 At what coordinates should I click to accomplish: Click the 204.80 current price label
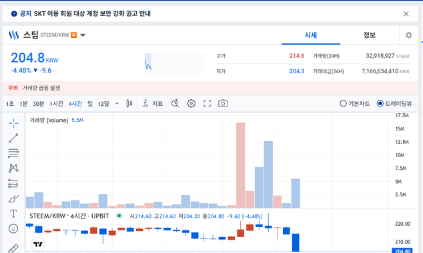pos(402,250)
